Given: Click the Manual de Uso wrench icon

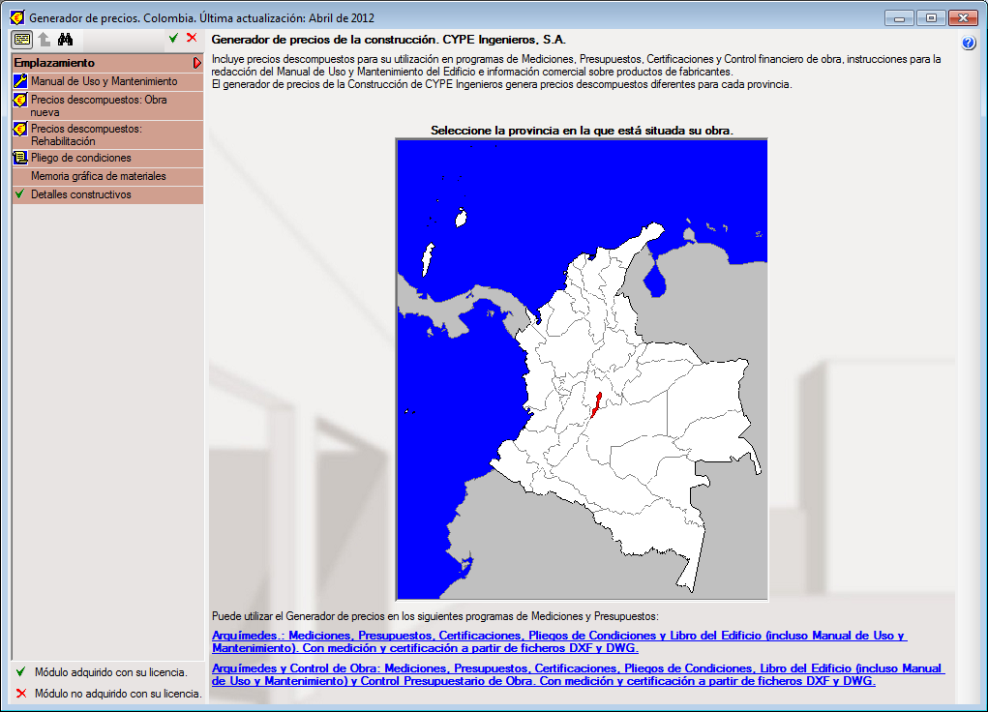Looking at the screenshot, I should coord(20,80).
